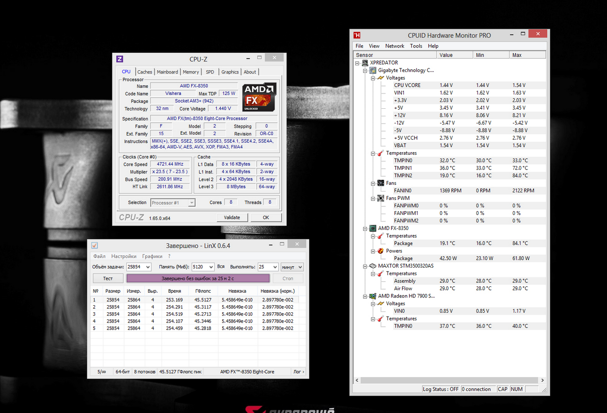Switch to the Memory tab in CPU-Z
The height and width of the screenshot is (413, 607).
pyautogui.click(x=191, y=72)
